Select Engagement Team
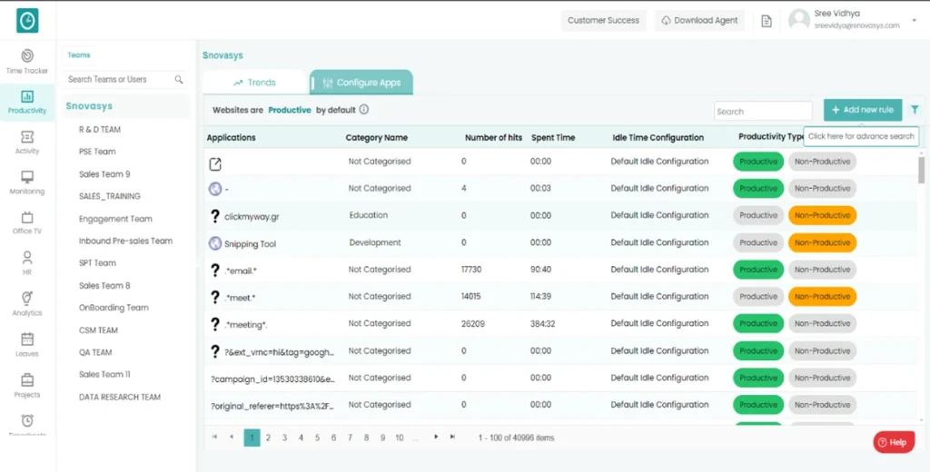The width and height of the screenshot is (930, 472). [115, 219]
